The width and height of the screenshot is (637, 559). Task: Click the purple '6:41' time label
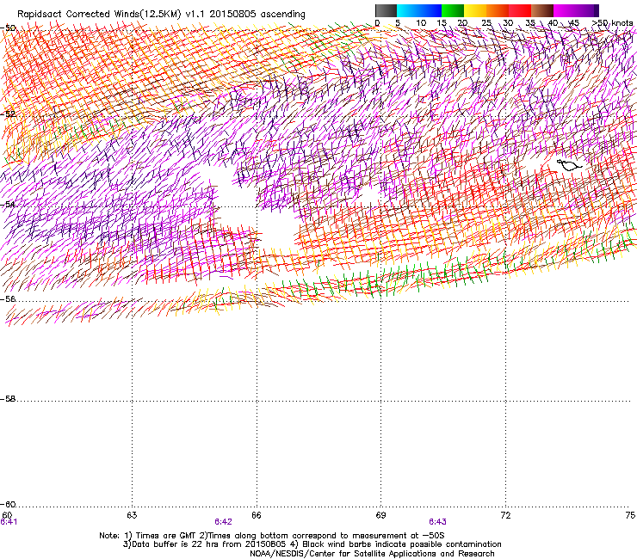9,522
